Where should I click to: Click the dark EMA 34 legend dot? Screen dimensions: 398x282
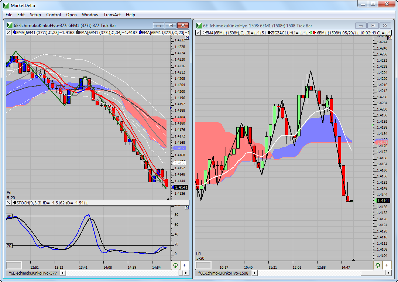pyautogui.click(x=78, y=32)
